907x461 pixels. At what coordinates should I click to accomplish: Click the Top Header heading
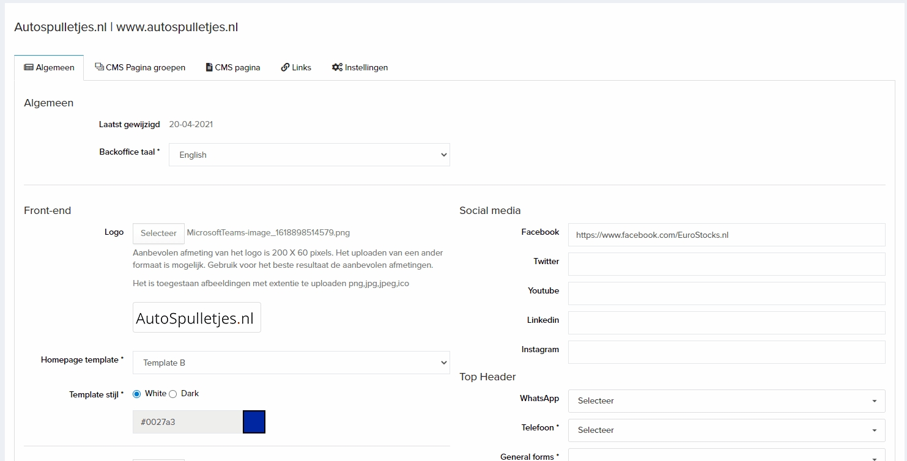click(487, 377)
